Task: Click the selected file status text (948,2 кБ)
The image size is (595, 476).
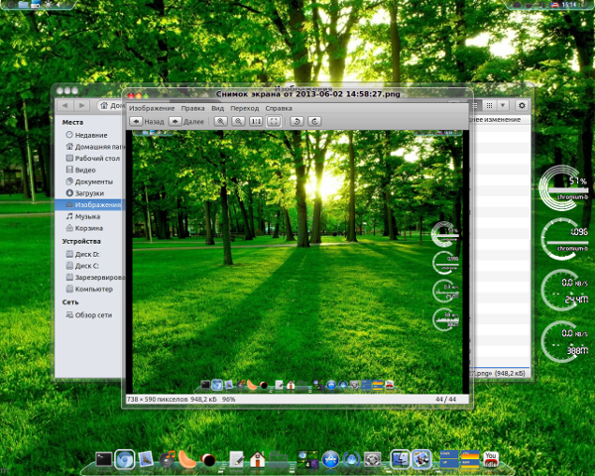Action: 498,373
